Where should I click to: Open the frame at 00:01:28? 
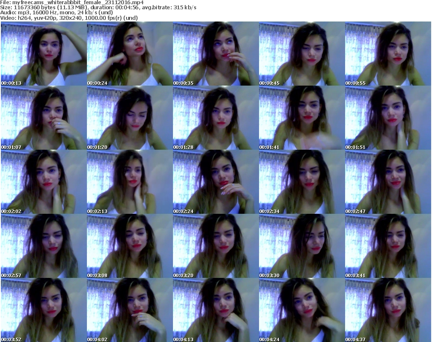216,118
